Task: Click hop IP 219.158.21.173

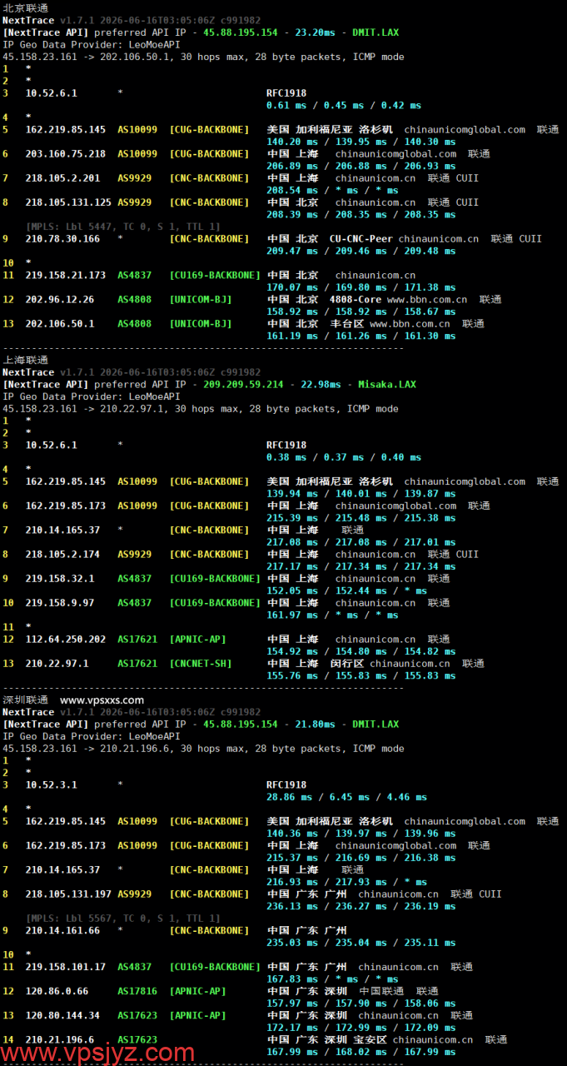Action: coord(66,275)
